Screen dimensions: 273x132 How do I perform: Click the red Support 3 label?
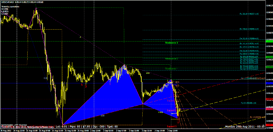click(x=172, y=126)
